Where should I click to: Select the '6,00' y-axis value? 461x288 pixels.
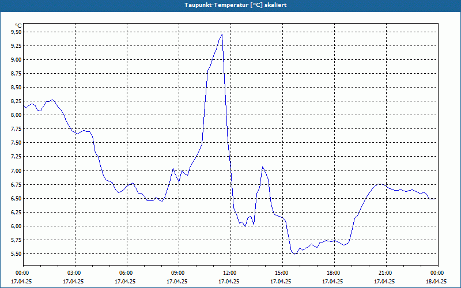(16, 226)
